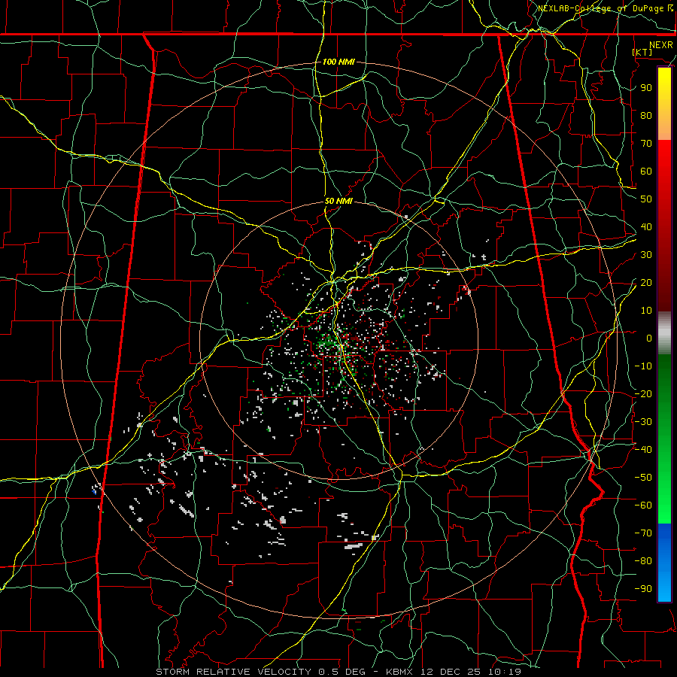Click the -50 value on the velocity scale
677x677 pixels.
643,478
